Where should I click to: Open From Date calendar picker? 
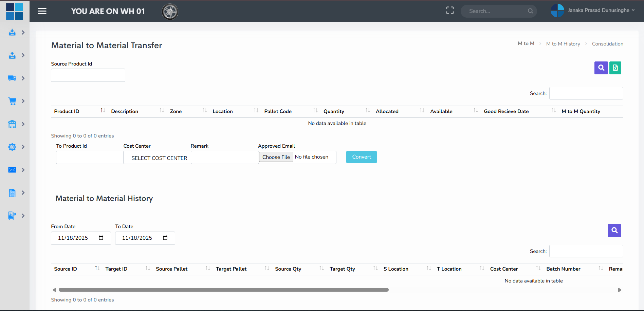click(101, 238)
